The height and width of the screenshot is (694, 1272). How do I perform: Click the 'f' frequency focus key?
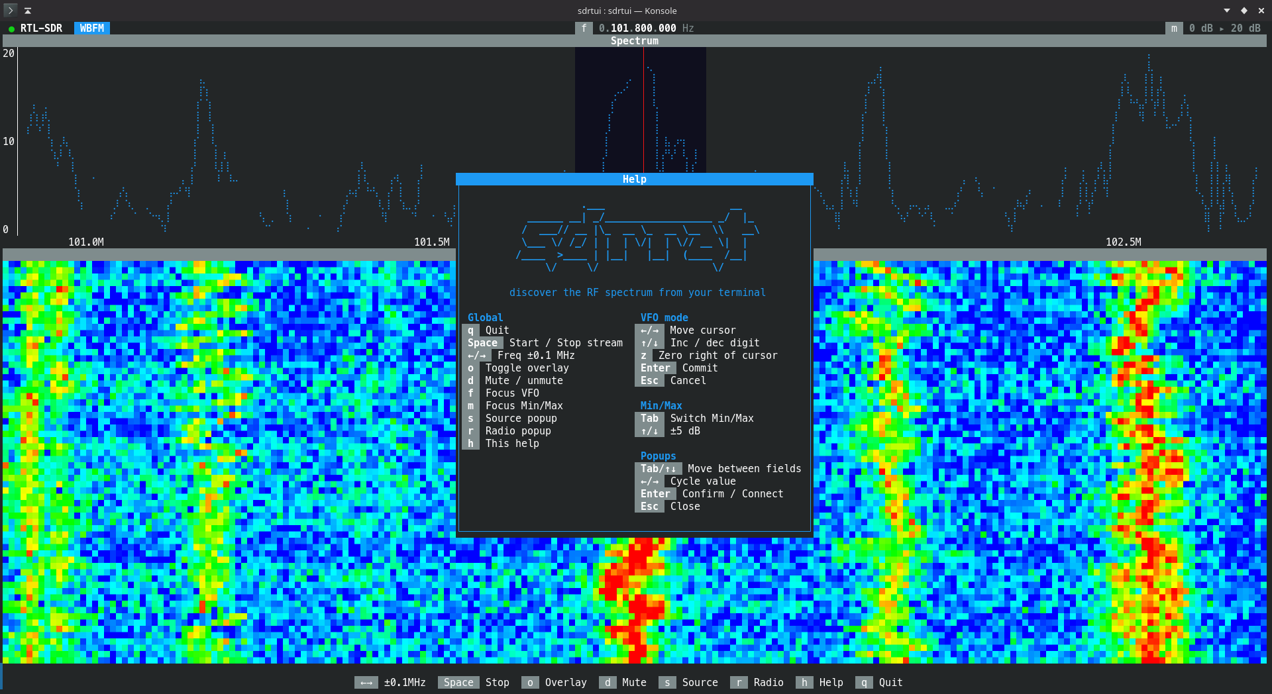click(x=584, y=28)
